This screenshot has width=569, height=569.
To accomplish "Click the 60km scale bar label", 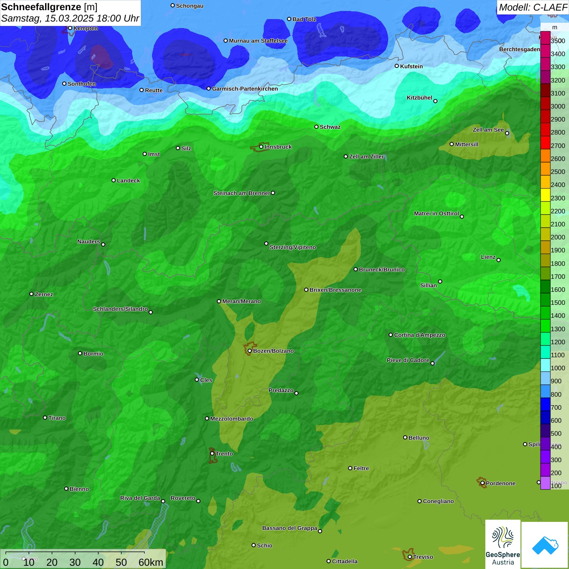I will [x=151, y=562].
